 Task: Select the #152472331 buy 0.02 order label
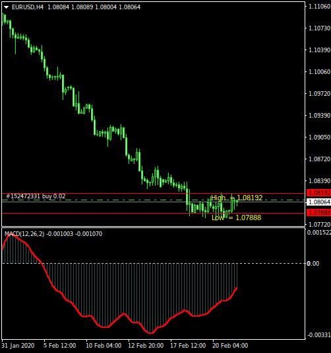coord(36,196)
